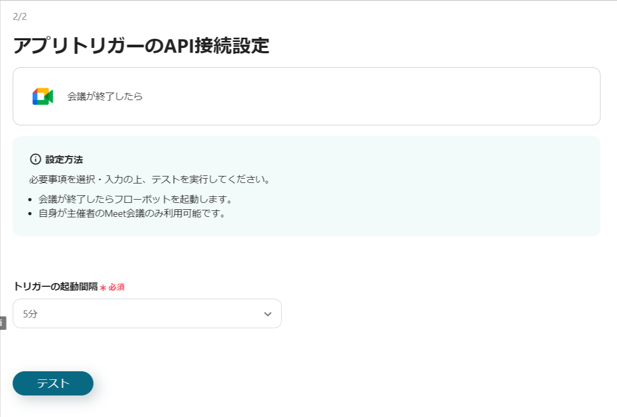The width and height of the screenshot is (617, 417).
Task: Click the アプリトリガーのAPI接続設定 heading
Action: [x=141, y=46]
